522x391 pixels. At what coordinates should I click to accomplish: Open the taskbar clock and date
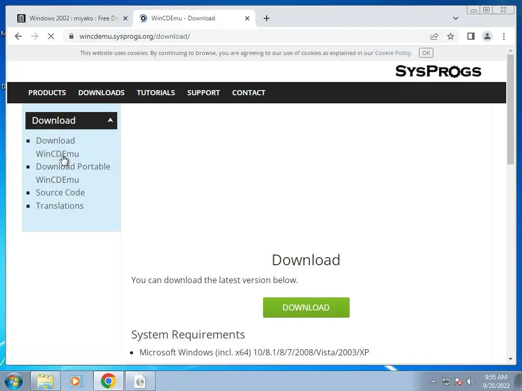pos(496,381)
